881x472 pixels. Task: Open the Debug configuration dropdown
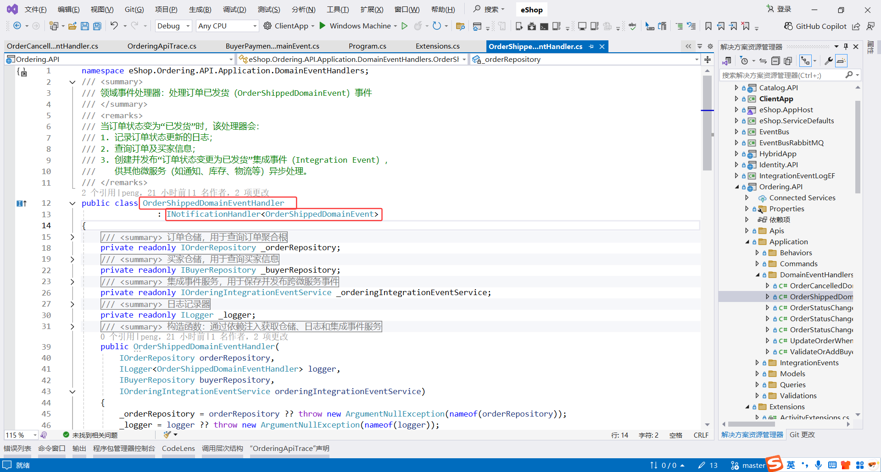tap(173, 26)
